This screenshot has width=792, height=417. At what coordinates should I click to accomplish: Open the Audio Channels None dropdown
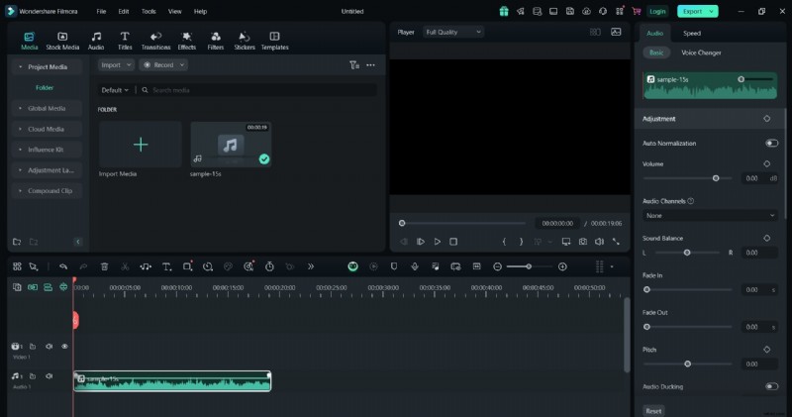coord(710,215)
